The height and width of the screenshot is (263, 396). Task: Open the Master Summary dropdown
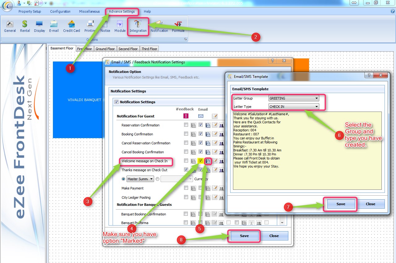tap(140, 179)
